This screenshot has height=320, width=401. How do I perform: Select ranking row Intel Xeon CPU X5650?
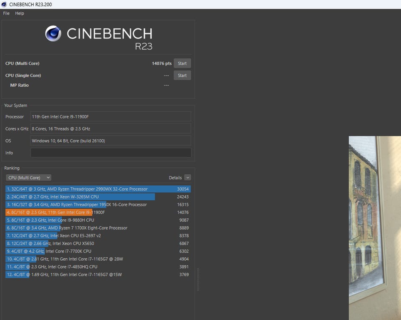point(98,243)
